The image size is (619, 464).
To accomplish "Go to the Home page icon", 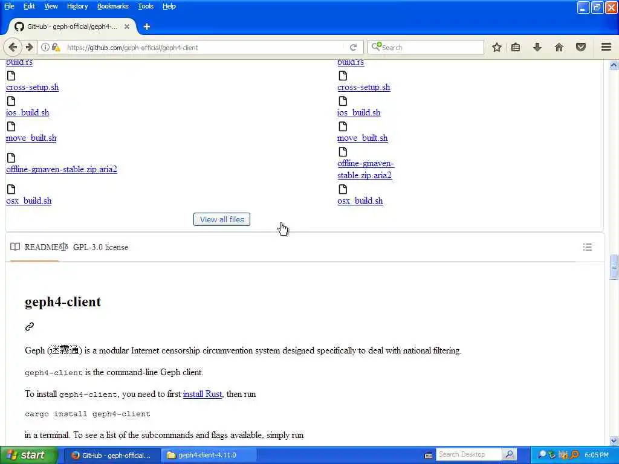I will (x=559, y=47).
